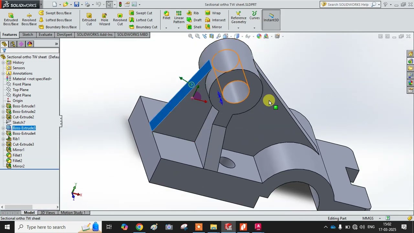This screenshot has width=414, height=233.
Task: Select the Revolved Boss/Base tool
Action: [29, 19]
